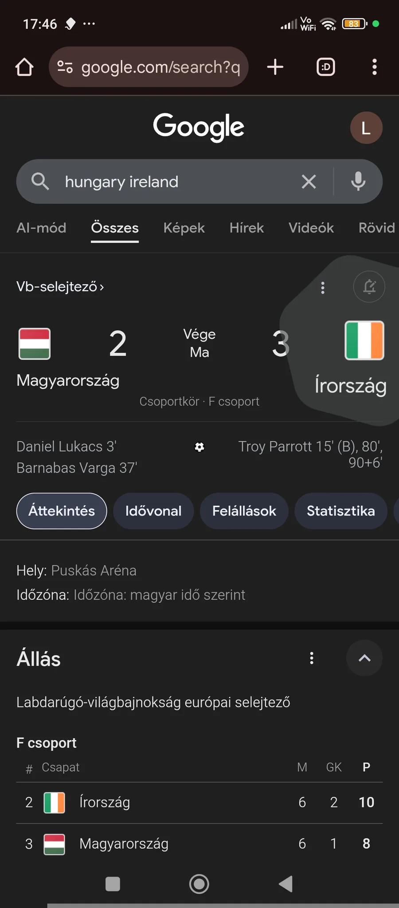Select Írország row in standings table
399x908 pixels.
pos(199,803)
